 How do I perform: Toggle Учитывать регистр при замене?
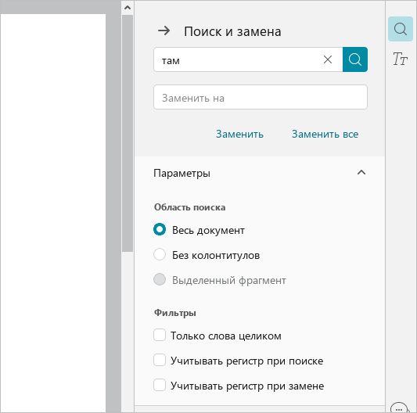click(160, 385)
